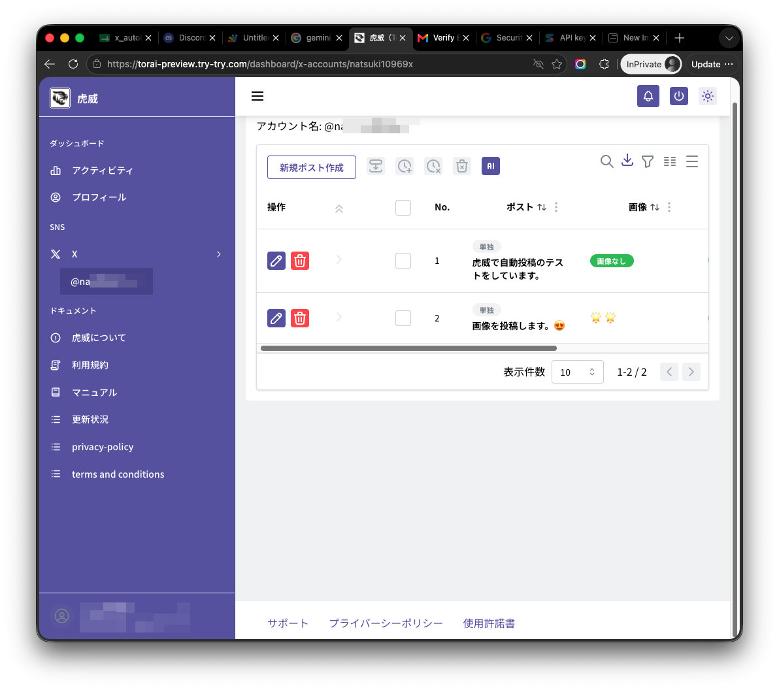This screenshot has width=779, height=690.
Task: Click 新規ポスト作成 button
Action: [312, 167]
